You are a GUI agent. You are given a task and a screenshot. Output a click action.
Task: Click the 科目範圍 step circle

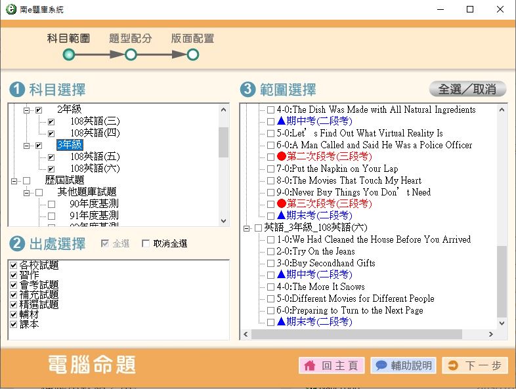68,55
